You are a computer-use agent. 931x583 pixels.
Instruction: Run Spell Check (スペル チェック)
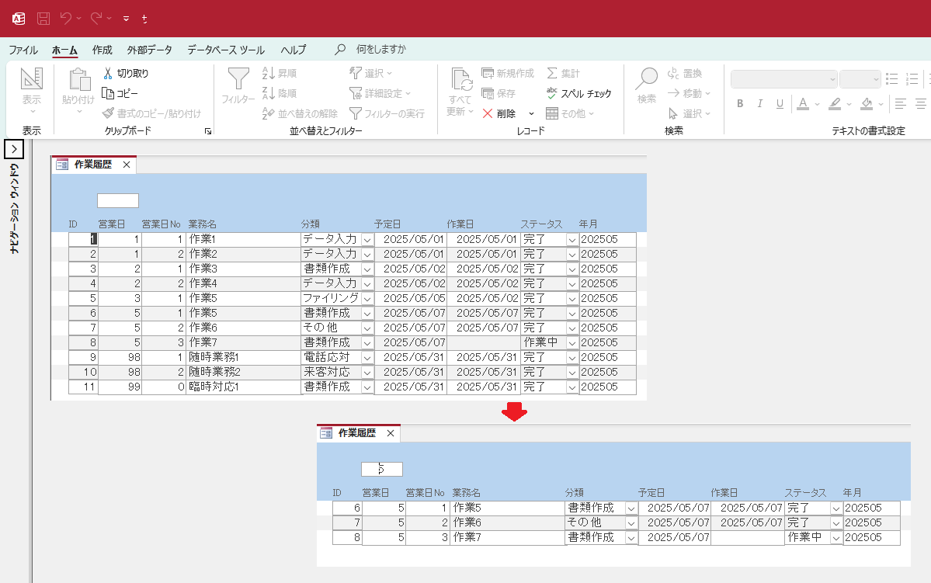[552, 93]
